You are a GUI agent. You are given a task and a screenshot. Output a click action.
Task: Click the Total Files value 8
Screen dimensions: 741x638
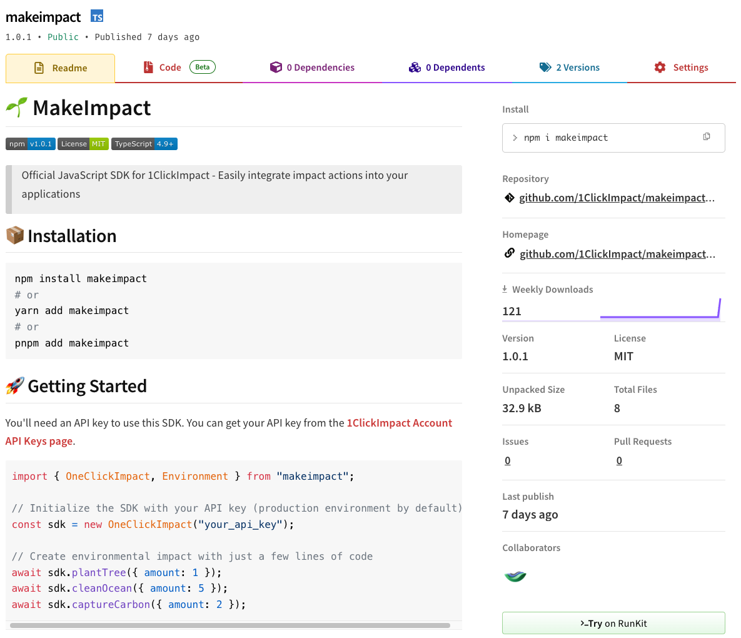click(x=617, y=408)
